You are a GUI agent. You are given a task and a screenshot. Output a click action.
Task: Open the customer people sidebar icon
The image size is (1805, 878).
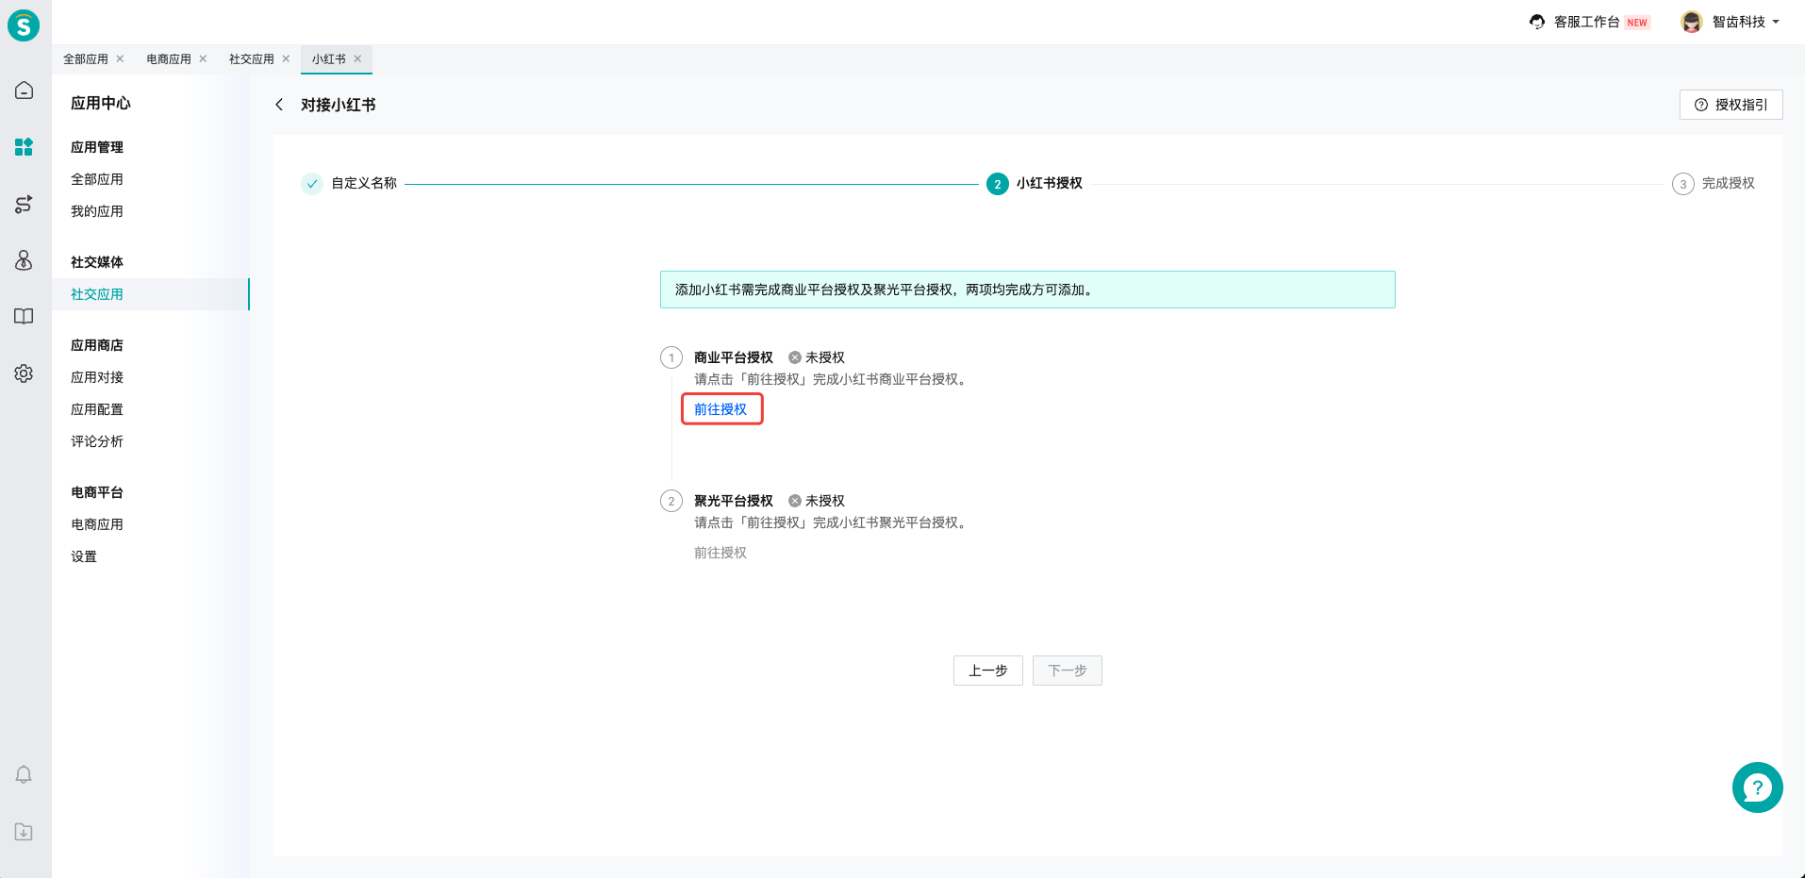[24, 260]
